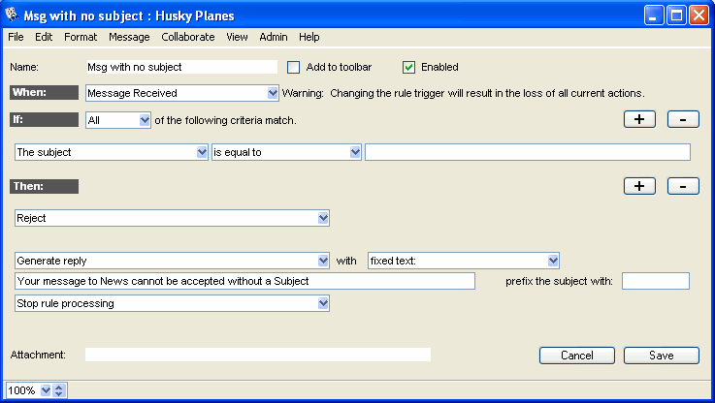Open the 100% zoom level dropdown
This screenshot has width=715, height=403.
44,390
